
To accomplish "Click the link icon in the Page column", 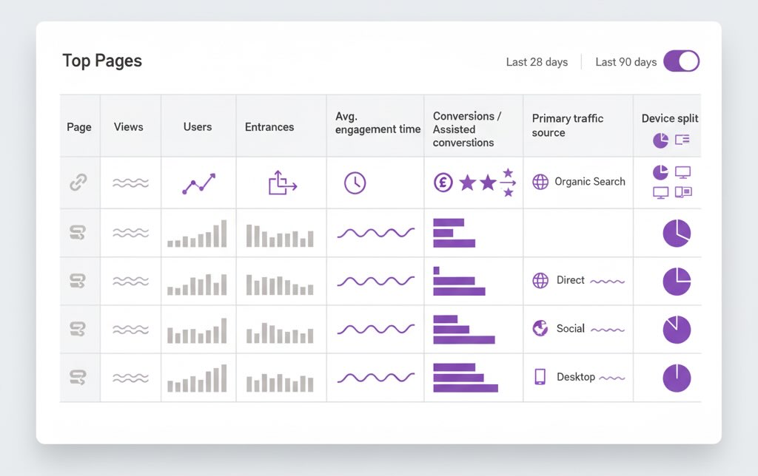I will pos(79,182).
